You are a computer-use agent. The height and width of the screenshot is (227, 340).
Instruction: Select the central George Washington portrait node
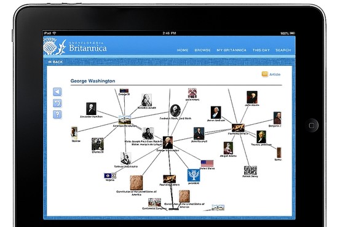click(x=168, y=143)
